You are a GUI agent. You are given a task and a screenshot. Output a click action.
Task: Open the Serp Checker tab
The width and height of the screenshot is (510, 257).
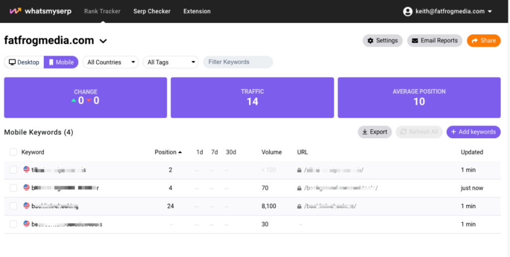click(x=151, y=11)
